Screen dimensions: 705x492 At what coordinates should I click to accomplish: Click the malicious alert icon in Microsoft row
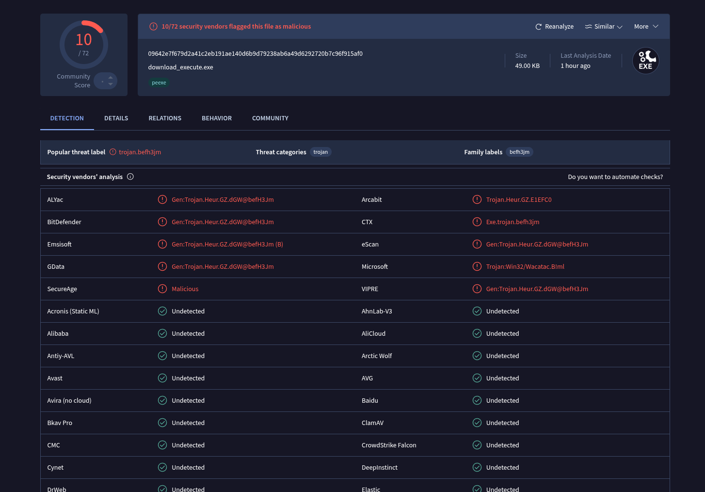point(477,266)
